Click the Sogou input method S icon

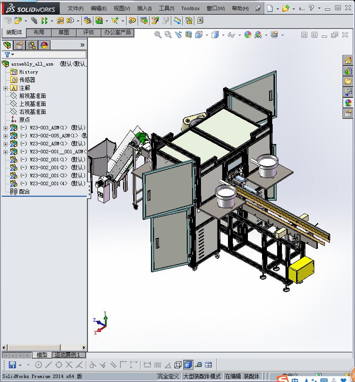pos(283,379)
